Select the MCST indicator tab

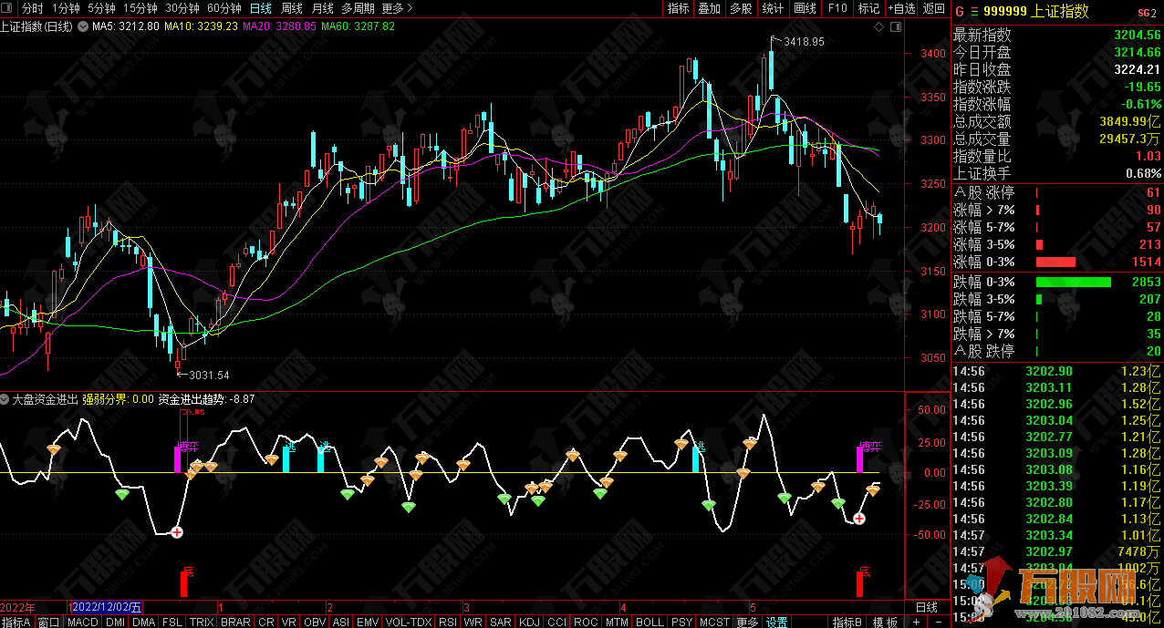714,622
